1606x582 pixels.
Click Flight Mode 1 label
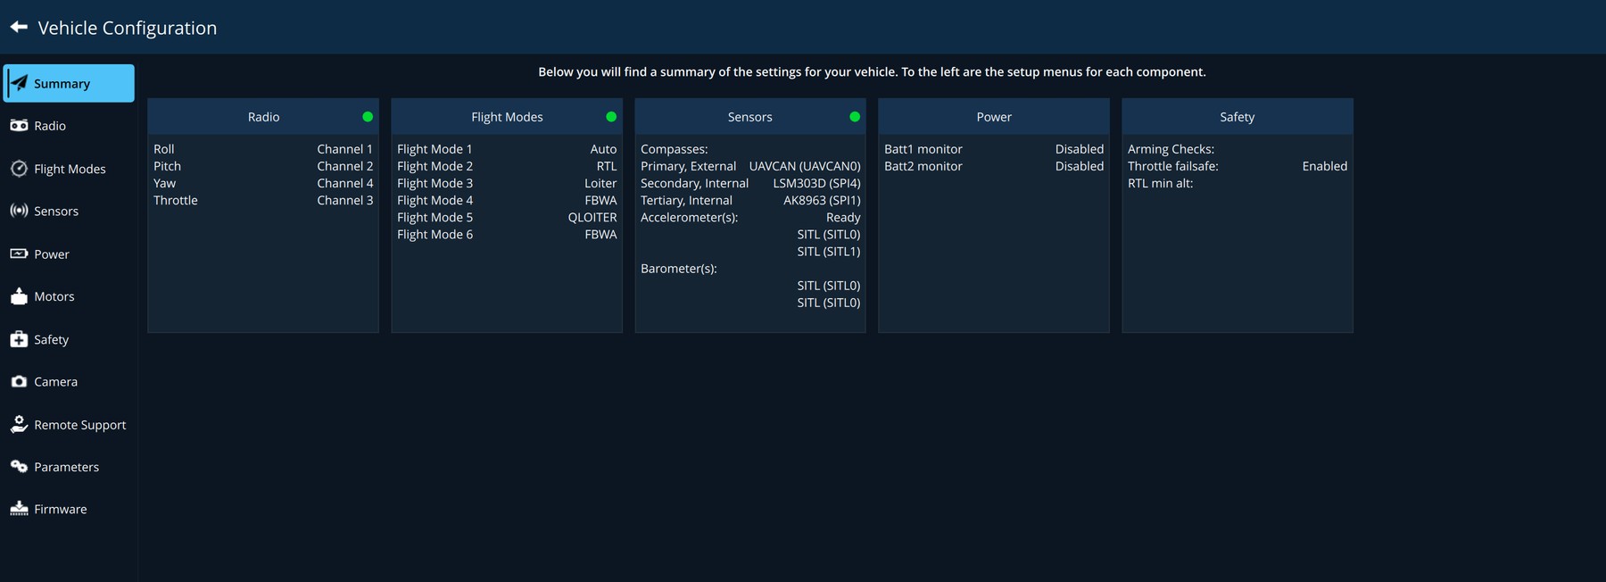[435, 149]
